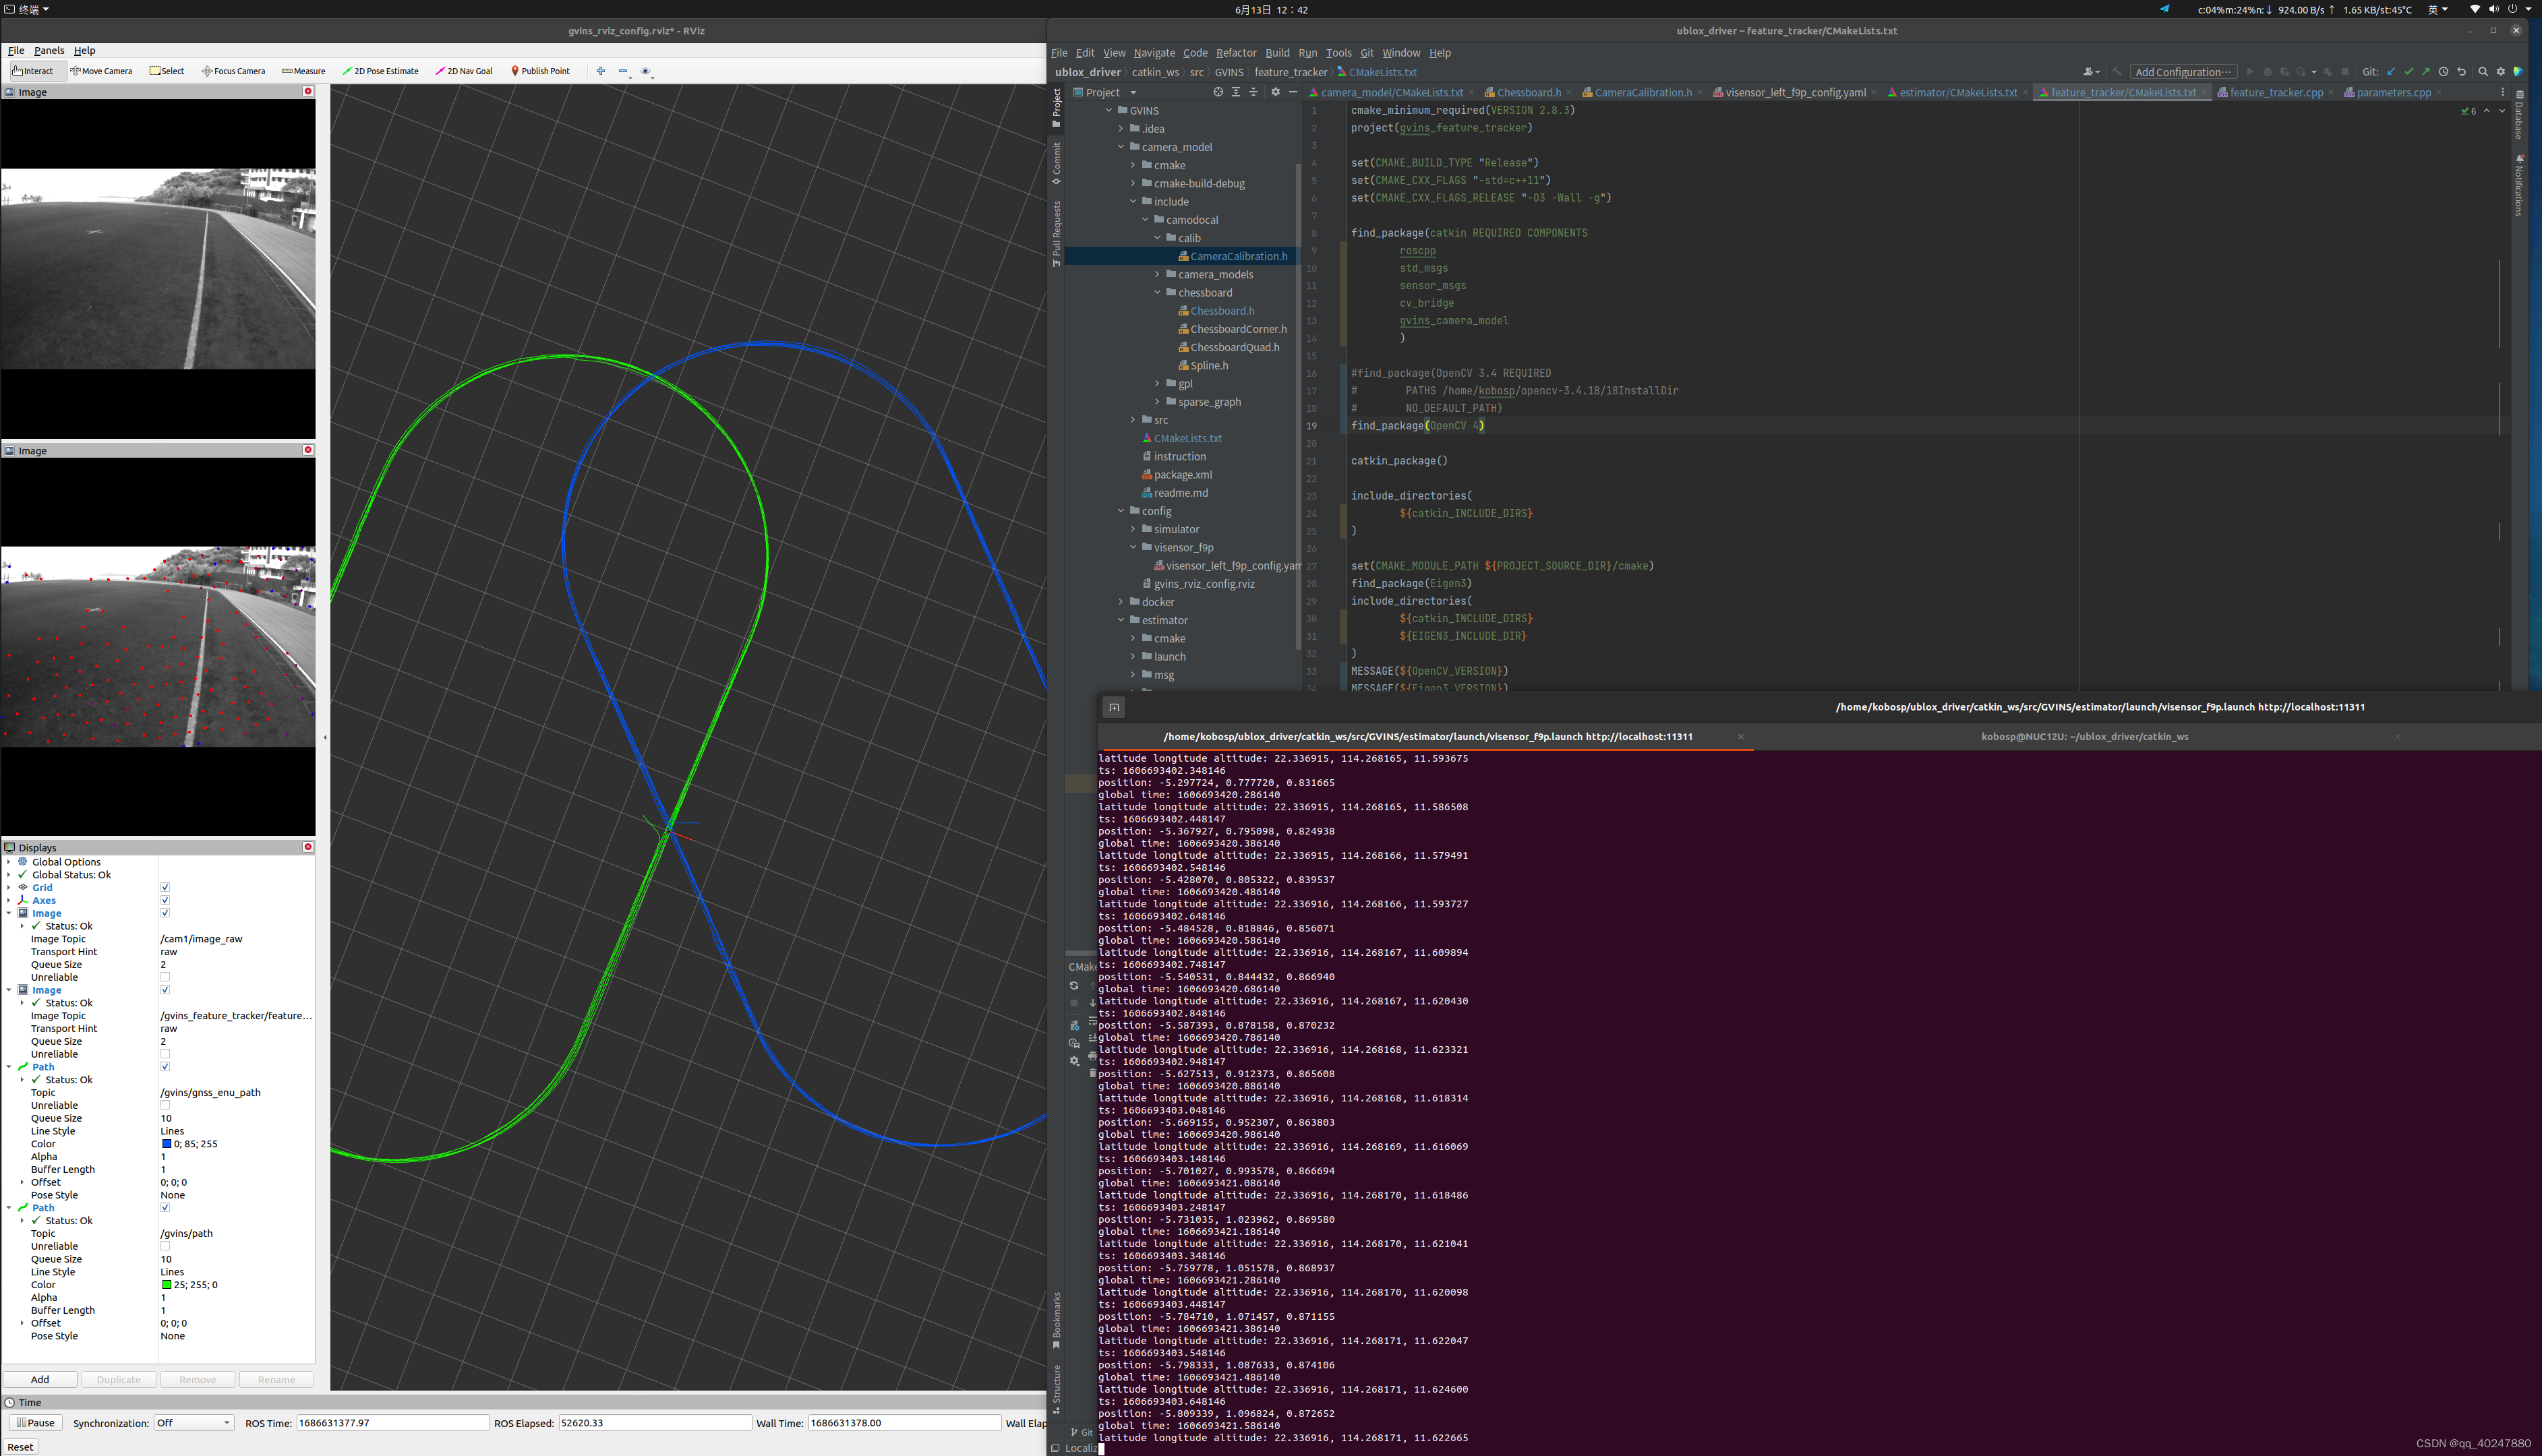The width and height of the screenshot is (2542, 1456).
Task: Click the Focus Camera tool
Action: [233, 71]
